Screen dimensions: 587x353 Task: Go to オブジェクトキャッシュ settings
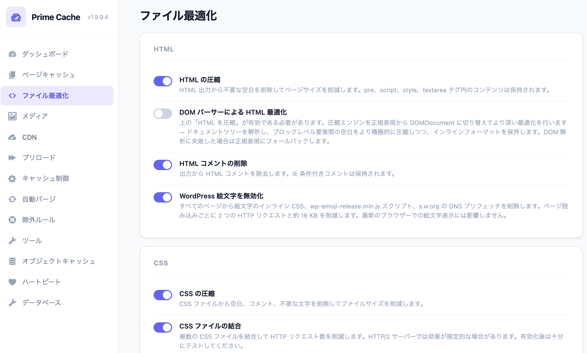point(57,261)
